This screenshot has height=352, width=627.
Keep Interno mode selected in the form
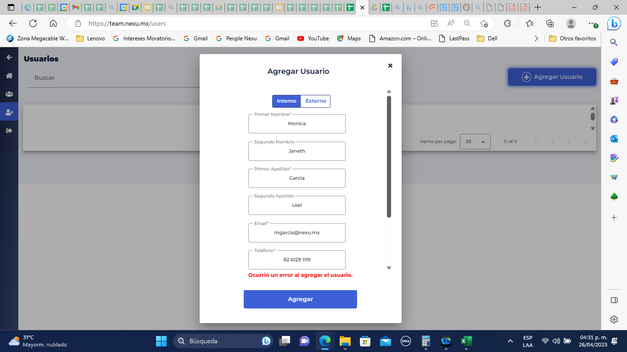coord(286,101)
